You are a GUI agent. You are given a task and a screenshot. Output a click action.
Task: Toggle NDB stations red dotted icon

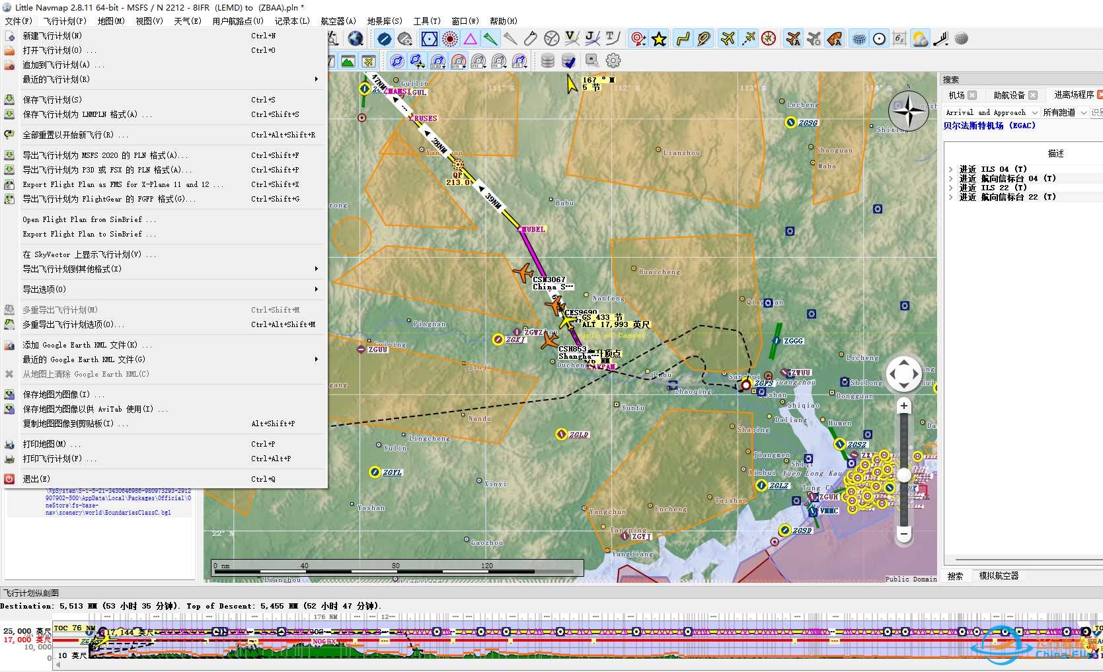click(x=450, y=38)
